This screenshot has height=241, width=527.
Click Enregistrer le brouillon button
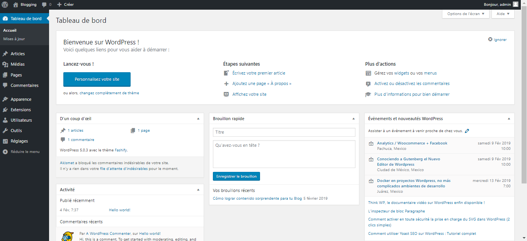[x=236, y=176]
